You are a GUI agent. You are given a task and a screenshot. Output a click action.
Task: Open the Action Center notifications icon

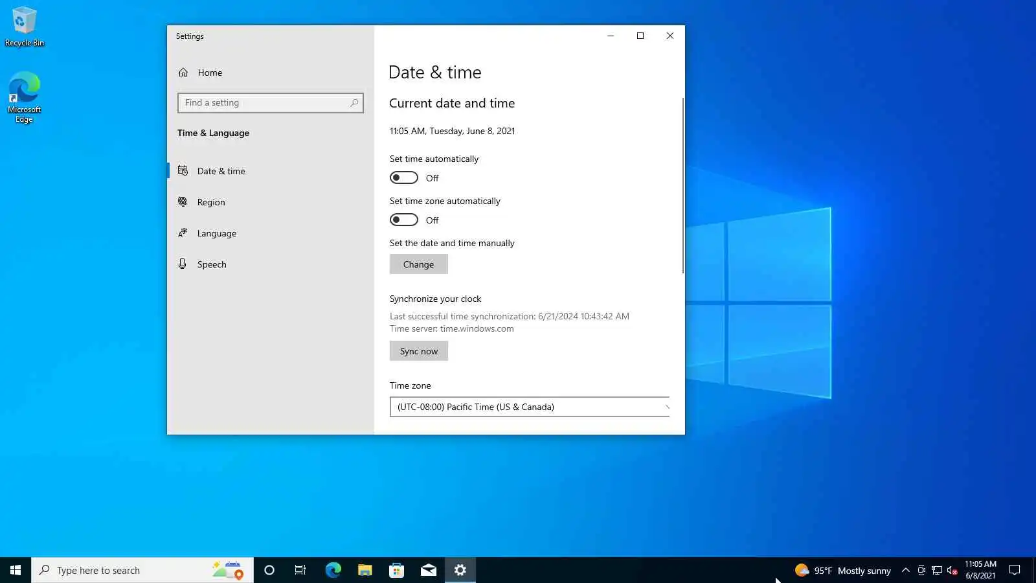tap(1015, 570)
